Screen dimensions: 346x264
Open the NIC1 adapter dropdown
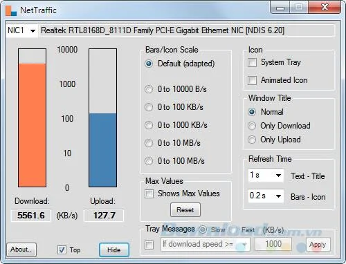pos(21,30)
